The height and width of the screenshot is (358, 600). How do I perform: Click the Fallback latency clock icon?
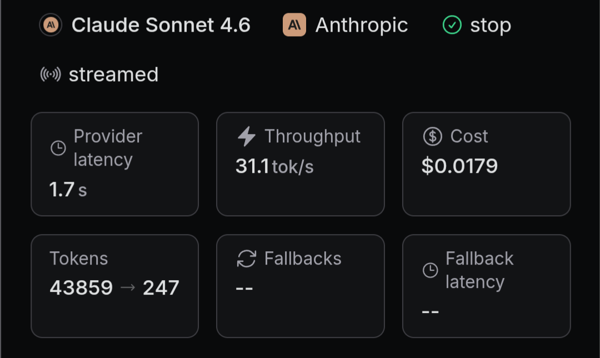[x=430, y=270]
